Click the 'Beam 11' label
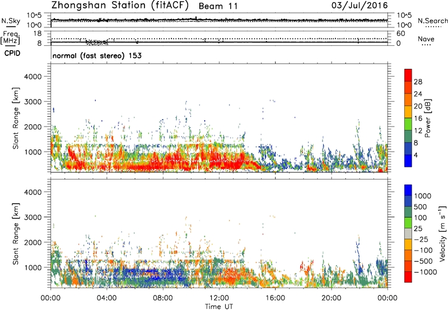The height and width of the screenshot is (310, 448). pos(218,6)
